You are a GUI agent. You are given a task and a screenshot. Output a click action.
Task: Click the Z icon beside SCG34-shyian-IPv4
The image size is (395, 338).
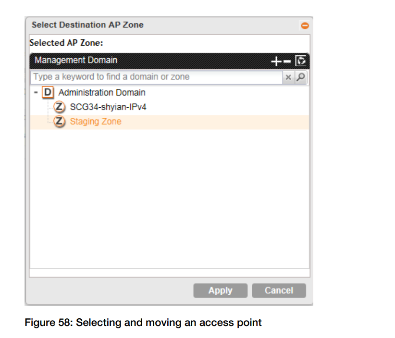59,107
